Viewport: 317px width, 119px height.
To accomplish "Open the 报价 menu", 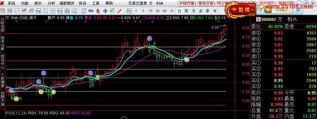I will coord(38,3).
